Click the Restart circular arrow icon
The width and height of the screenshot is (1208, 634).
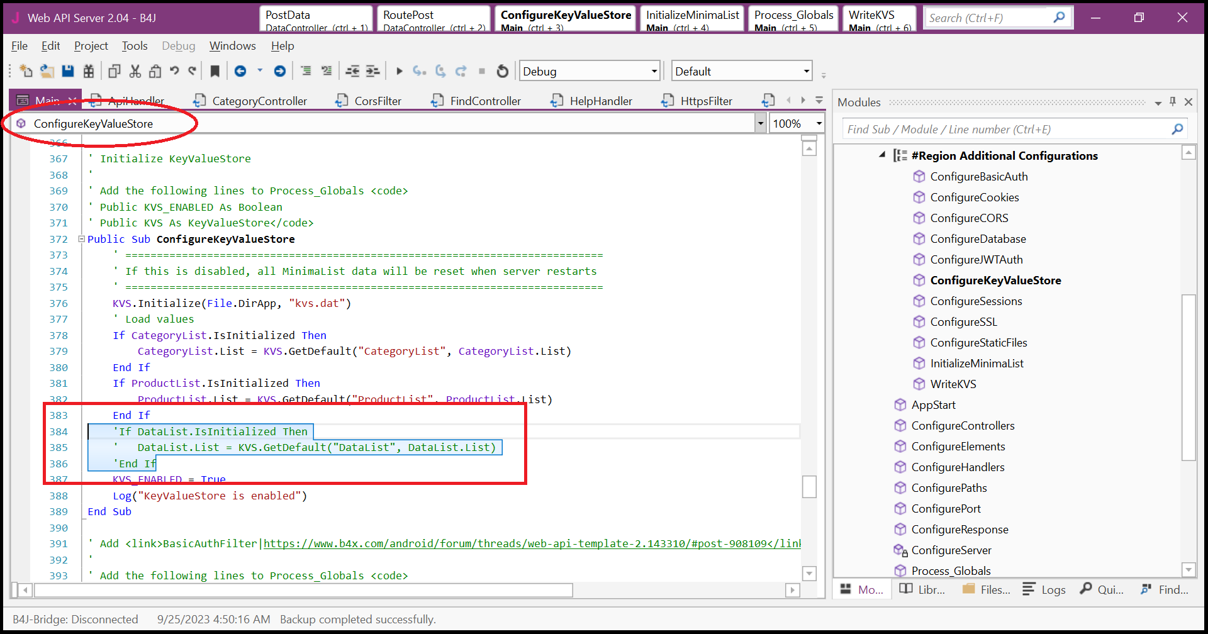pos(502,72)
